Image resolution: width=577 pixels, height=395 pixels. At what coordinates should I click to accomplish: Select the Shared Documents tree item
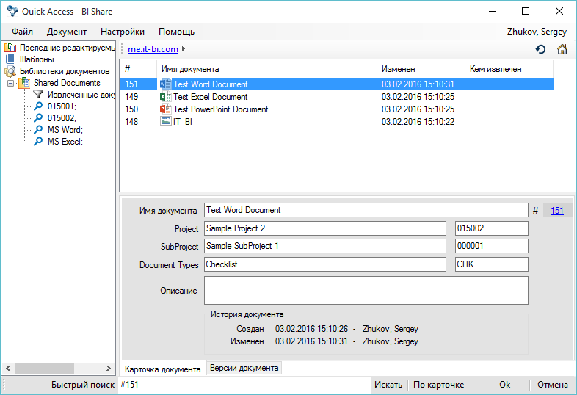tap(67, 83)
